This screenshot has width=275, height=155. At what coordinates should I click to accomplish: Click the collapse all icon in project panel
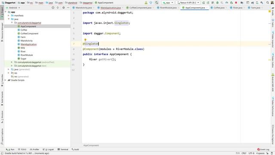pyautogui.click(x=58, y=8)
